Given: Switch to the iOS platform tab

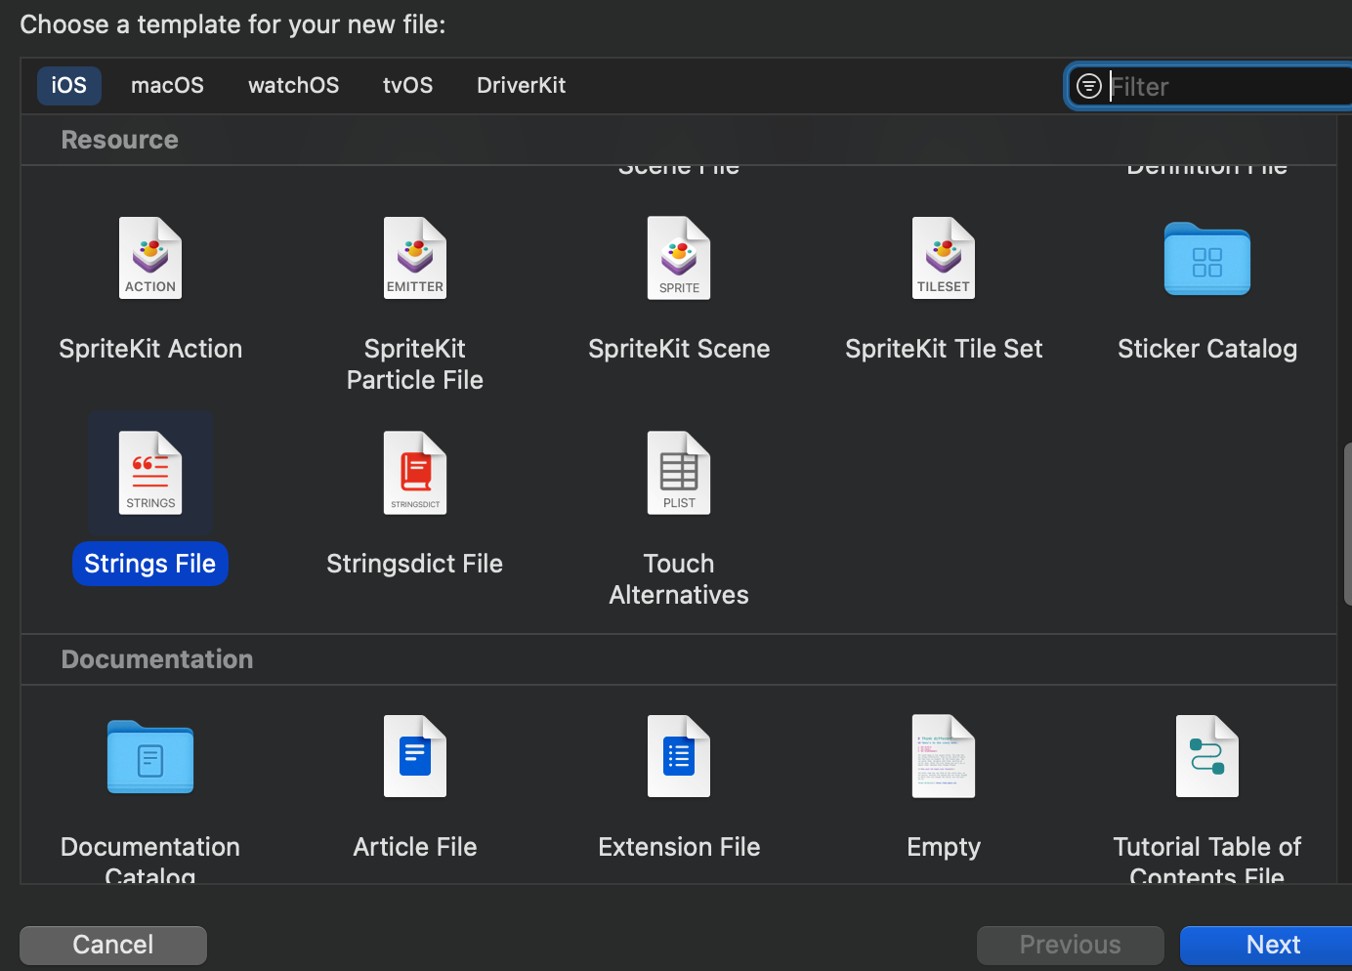Looking at the screenshot, I should [x=69, y=85].
